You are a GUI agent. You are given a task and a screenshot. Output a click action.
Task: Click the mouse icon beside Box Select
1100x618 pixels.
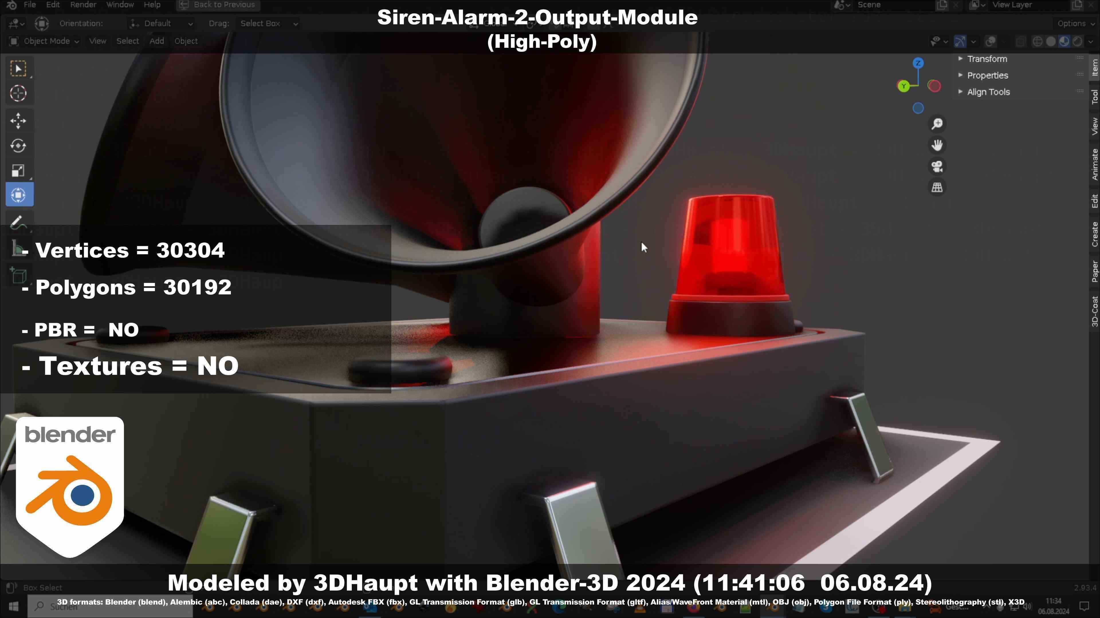point(11,588)
